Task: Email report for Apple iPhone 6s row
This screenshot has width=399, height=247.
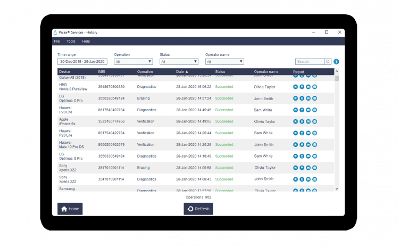Action: click(308, 121)
